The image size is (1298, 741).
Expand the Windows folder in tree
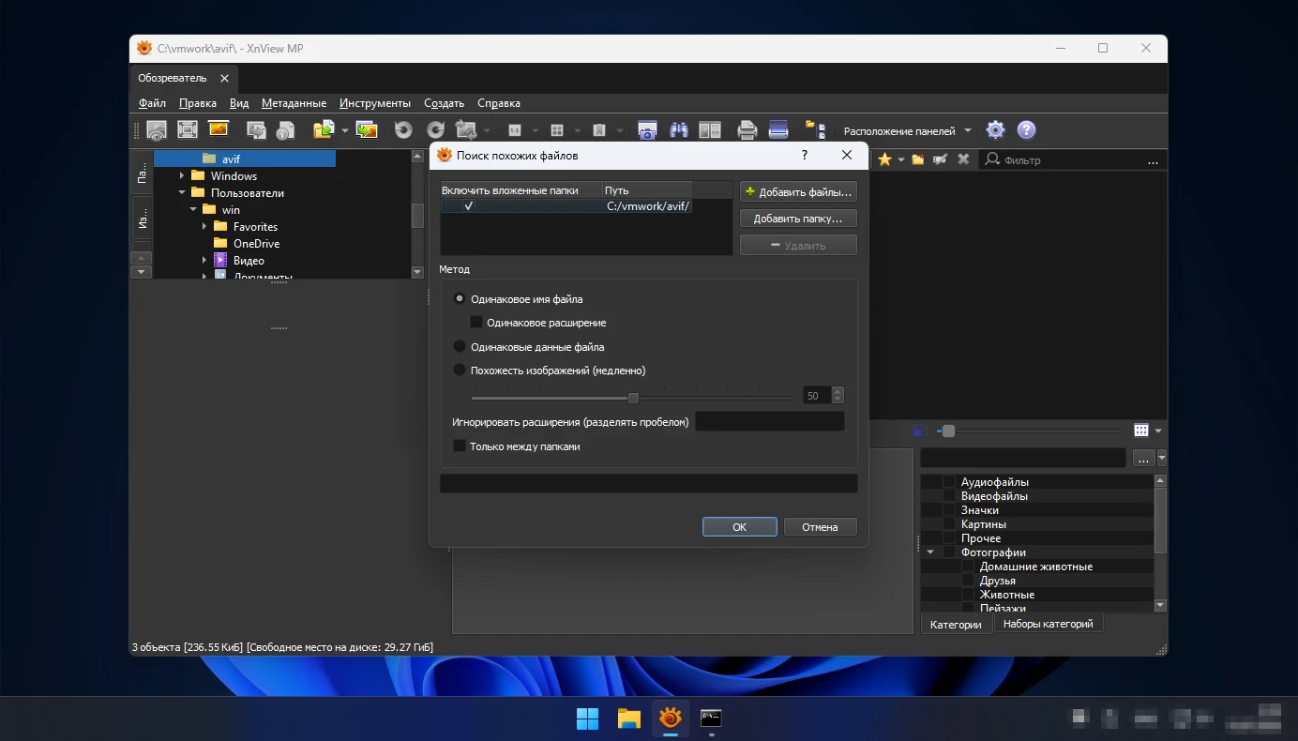(182, 176)
